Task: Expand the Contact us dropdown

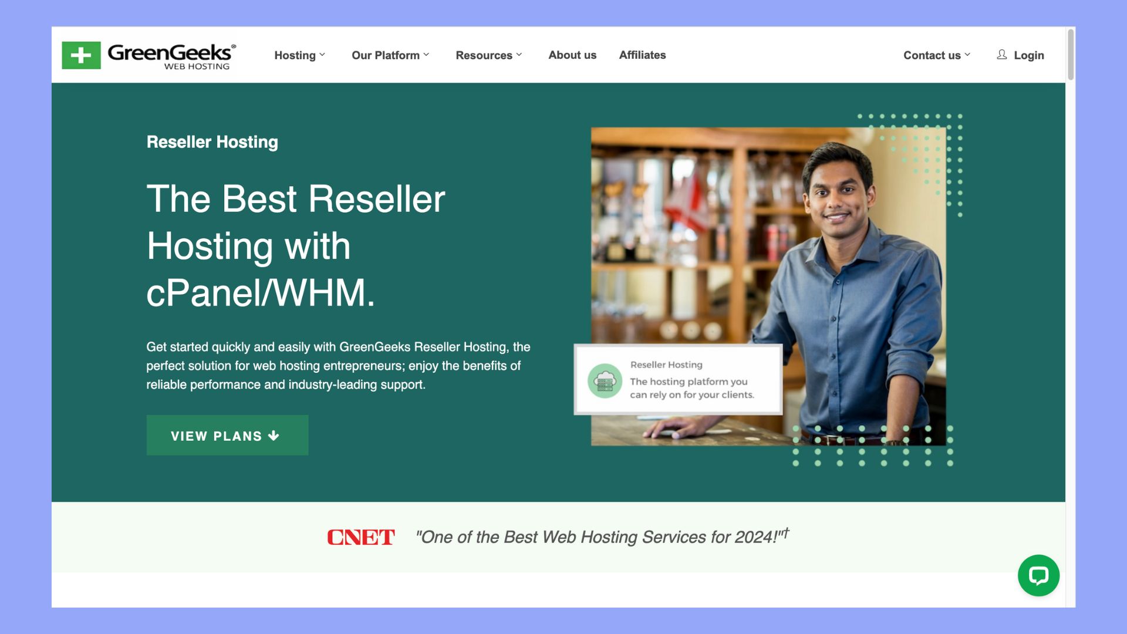Action: click(x=936, y=55)
